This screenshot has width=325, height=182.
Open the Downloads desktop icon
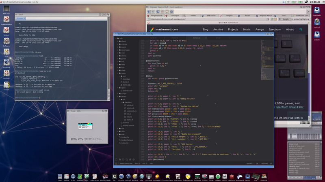tap(317, 11)
